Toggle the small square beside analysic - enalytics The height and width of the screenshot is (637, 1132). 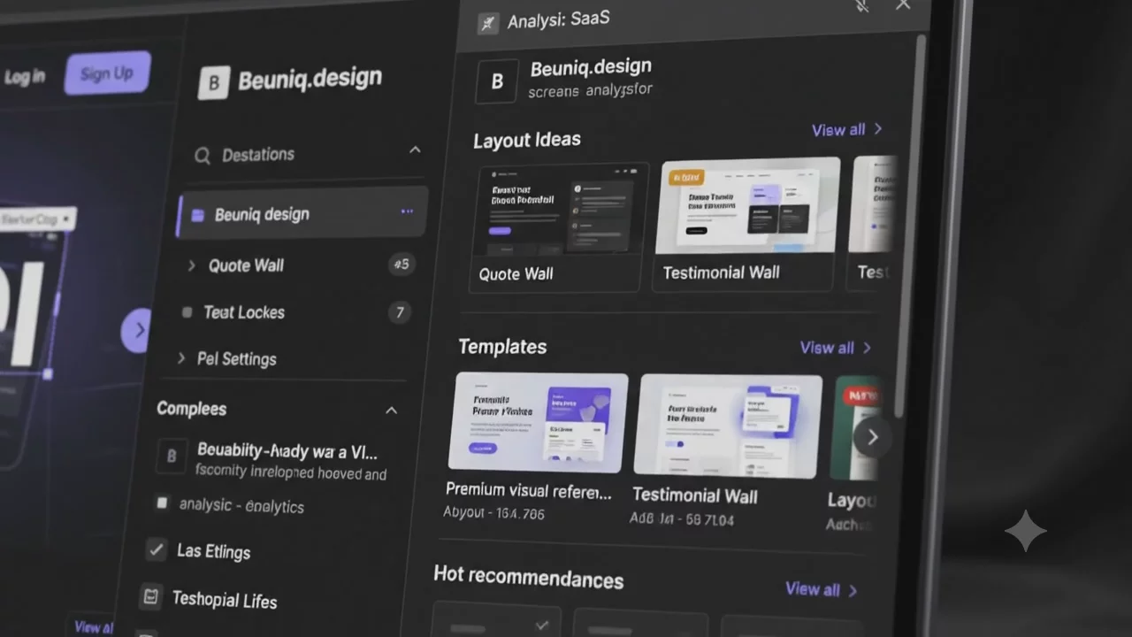coord(162,503)
